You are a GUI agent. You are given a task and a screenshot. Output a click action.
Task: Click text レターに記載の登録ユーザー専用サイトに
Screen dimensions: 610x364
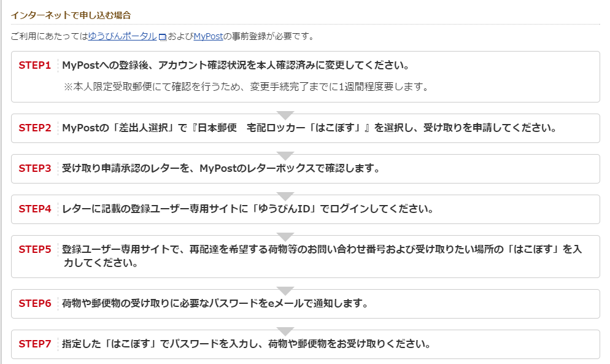[155, 209]
